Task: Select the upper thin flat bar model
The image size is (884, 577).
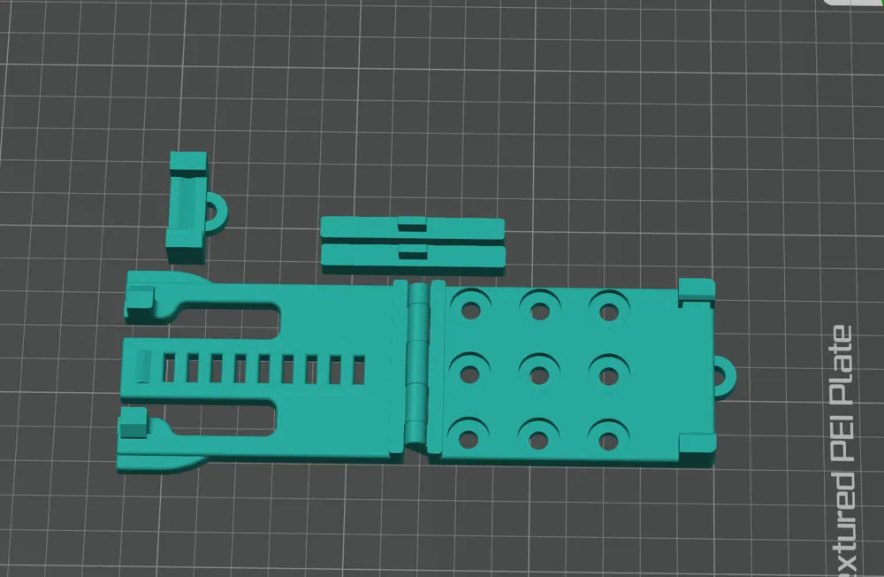Action: point(412,227)
